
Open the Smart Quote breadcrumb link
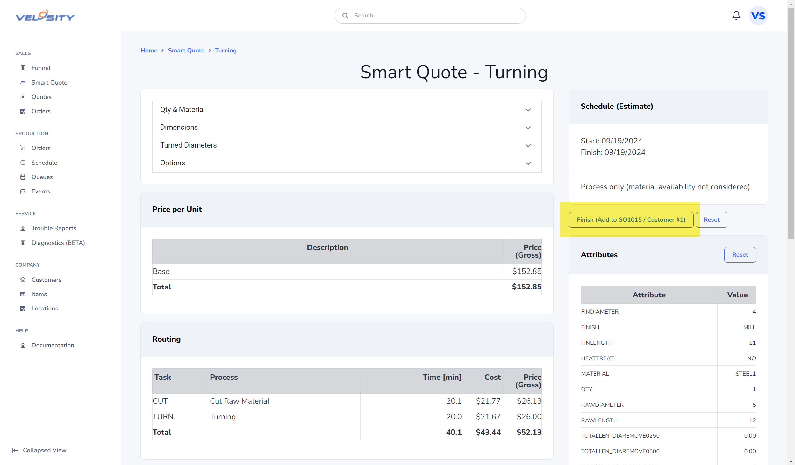click(x=187, y=50)
